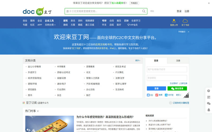Click the search magnifier icon

[x=144, y=11]
